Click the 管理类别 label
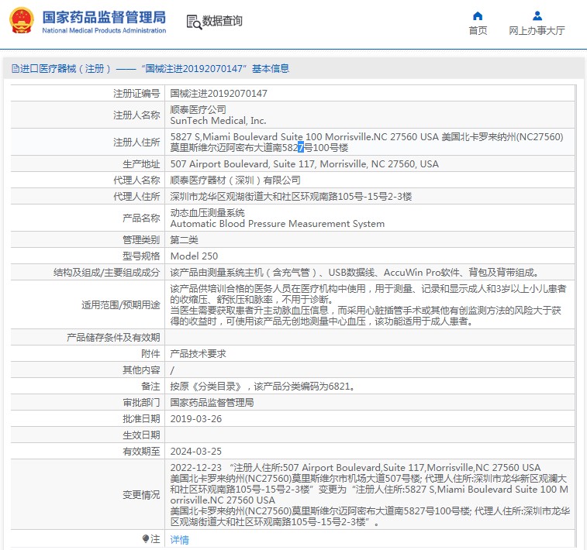The height and width of the screenshot is (550, 587). click(x=141, y=239)
